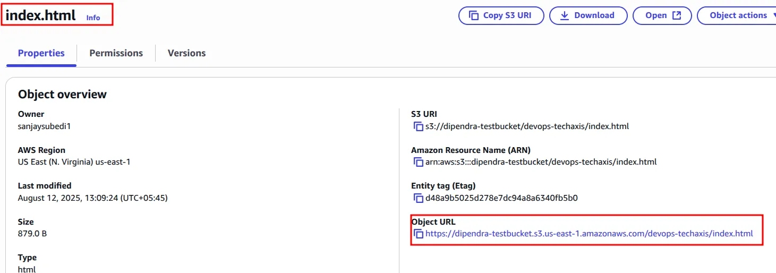Open the Object URL hyperlink
The width and height of the screenshot is (776, 273).
pyautogui.click(x=589, y=234)
